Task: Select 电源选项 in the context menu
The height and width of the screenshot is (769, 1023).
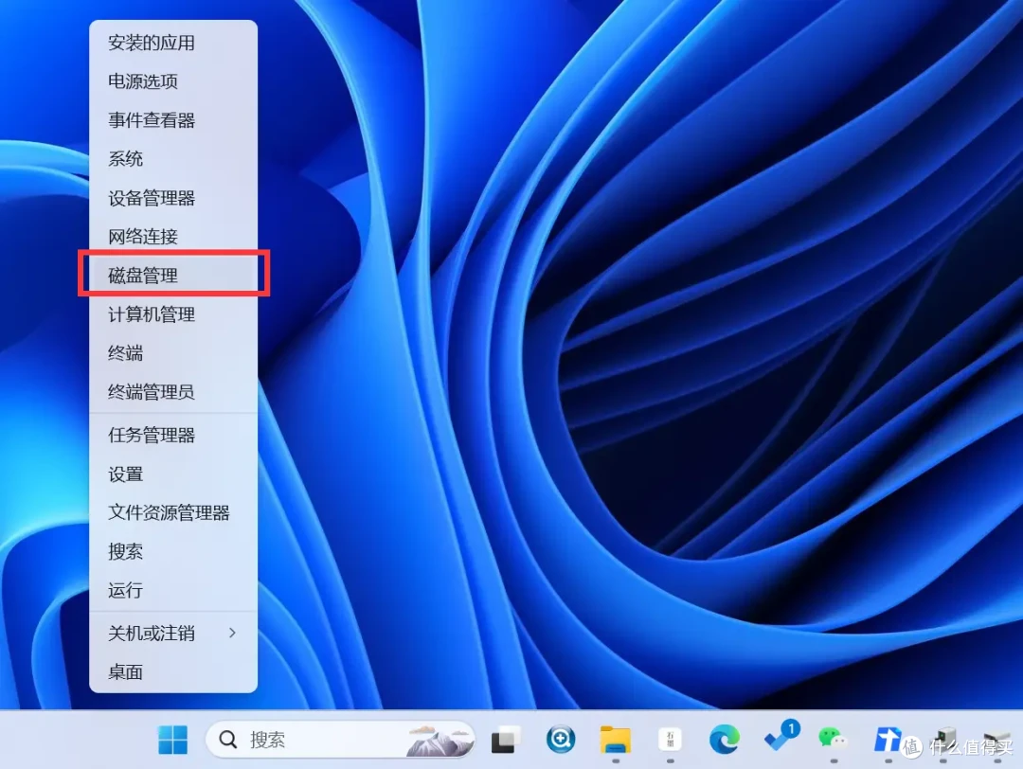Action: [x=173, y=81]
